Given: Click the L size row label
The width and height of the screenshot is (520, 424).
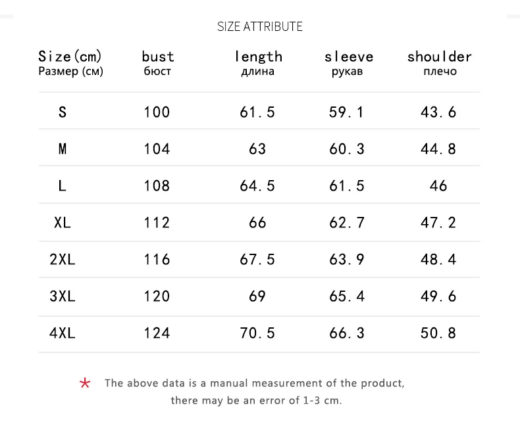Looking at the screenshot, I should click(63, 185).
